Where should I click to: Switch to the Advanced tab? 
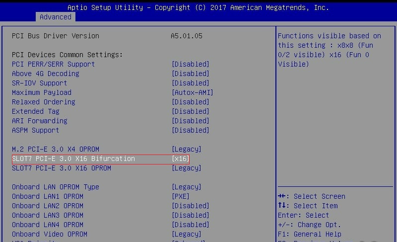pyautogui.click(x=55, y=17)
